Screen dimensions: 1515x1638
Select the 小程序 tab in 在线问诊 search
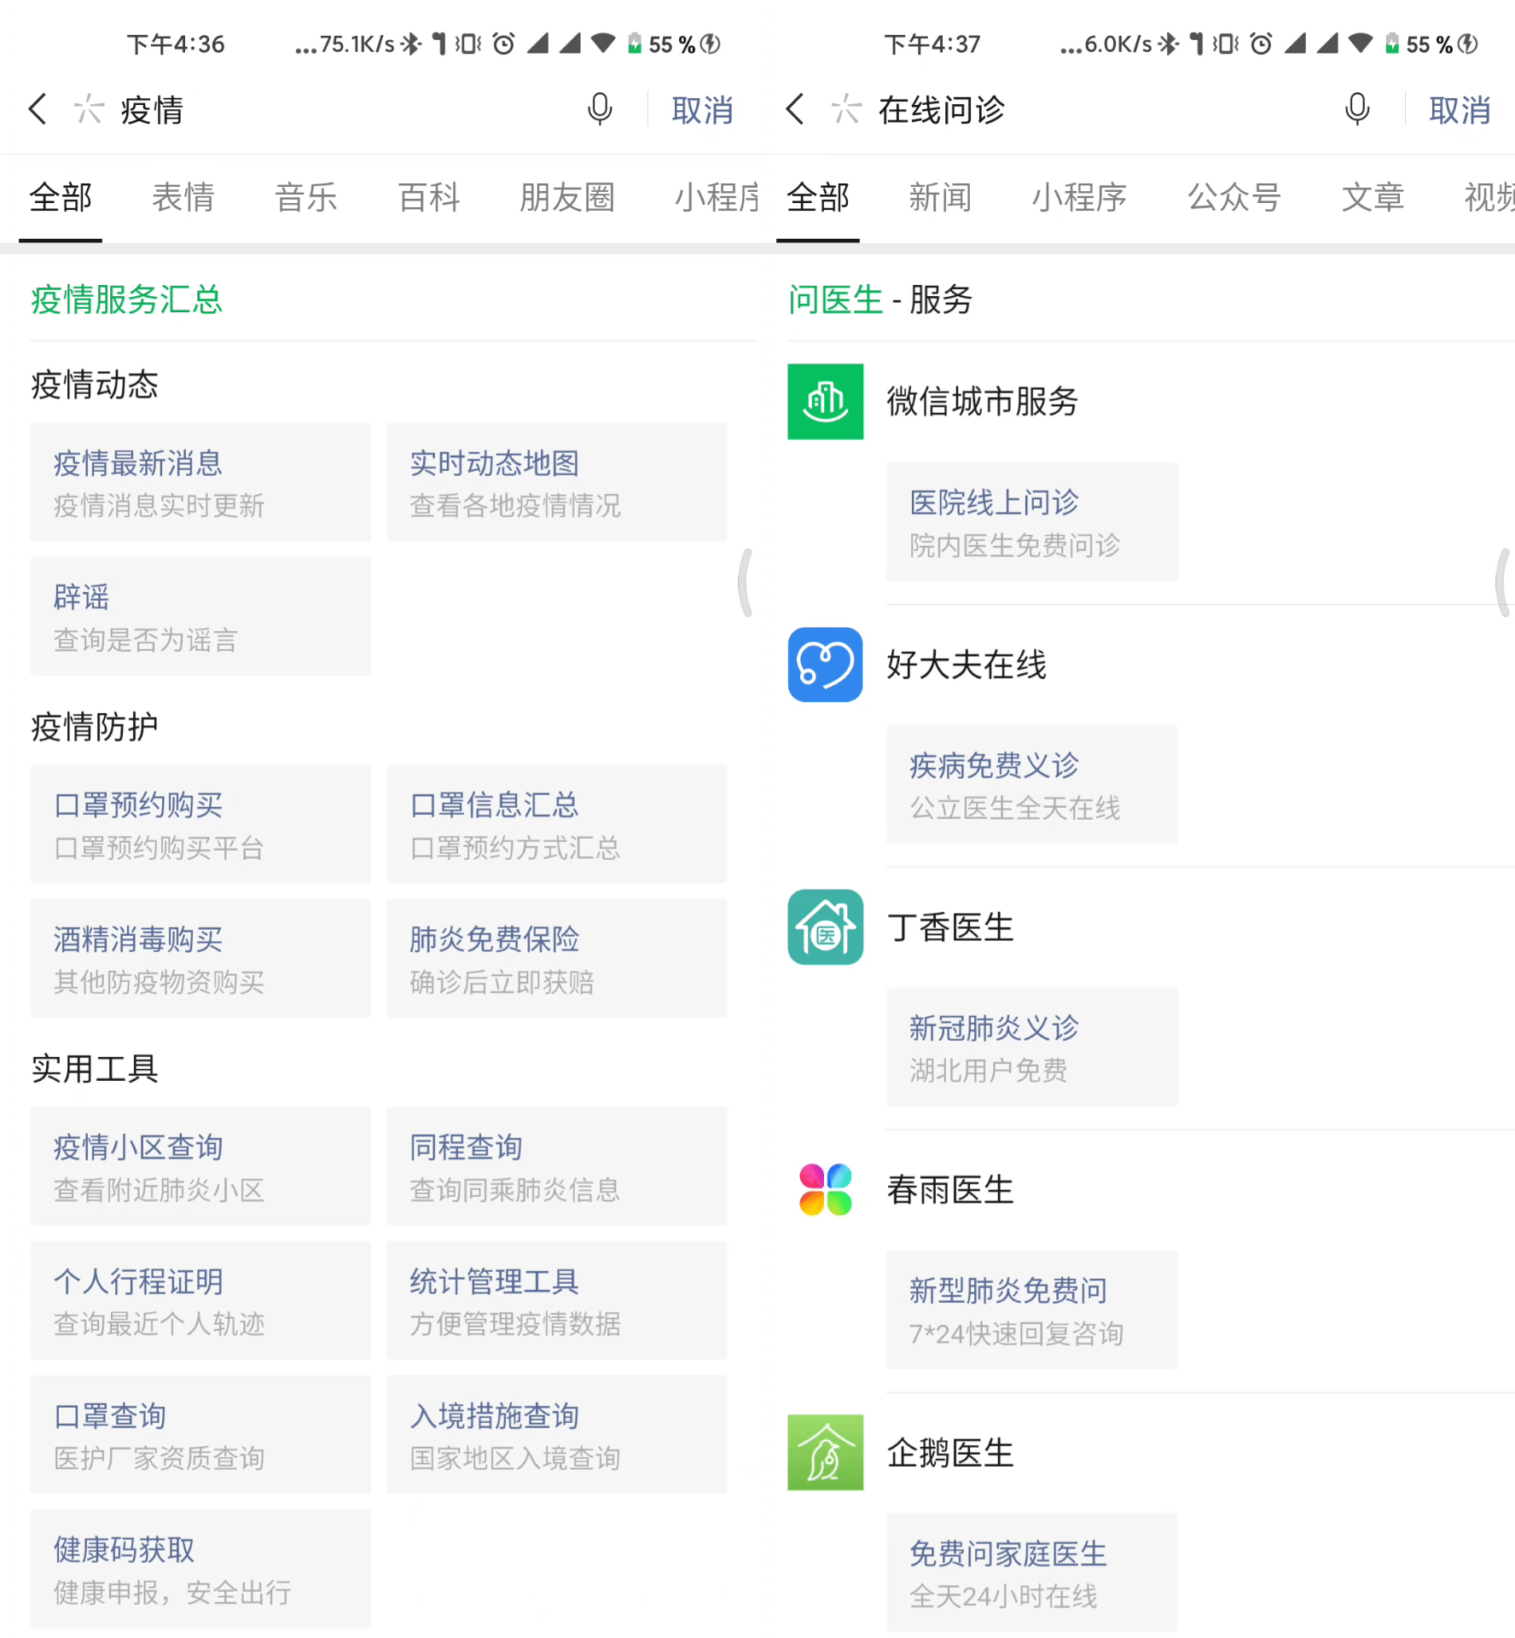[x=1079, y=197]
